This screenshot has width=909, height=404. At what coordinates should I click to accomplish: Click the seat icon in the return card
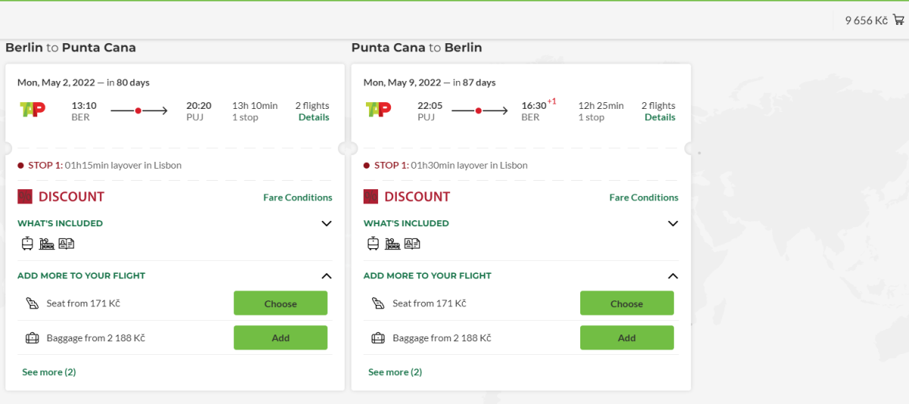(378, 303)
